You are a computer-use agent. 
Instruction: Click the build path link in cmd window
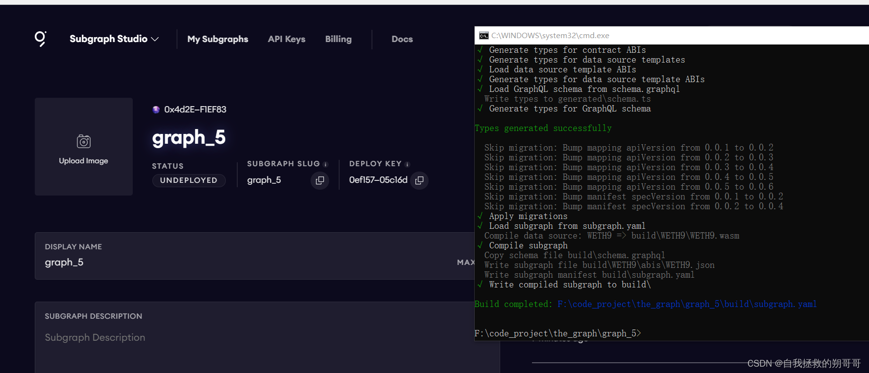pos(687,304)
